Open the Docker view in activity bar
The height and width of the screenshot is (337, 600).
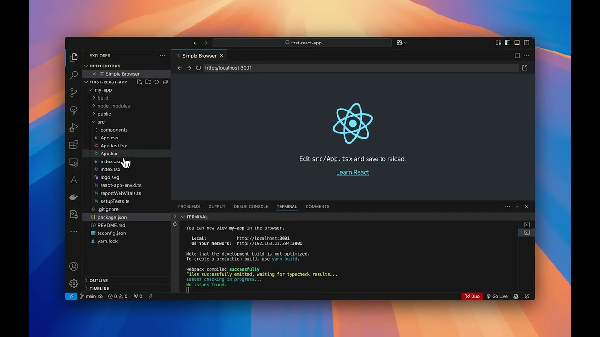coord(74,197)
